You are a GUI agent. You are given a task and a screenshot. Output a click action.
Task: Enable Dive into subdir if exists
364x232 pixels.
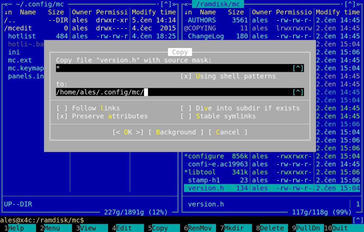(x=186, y=108)
